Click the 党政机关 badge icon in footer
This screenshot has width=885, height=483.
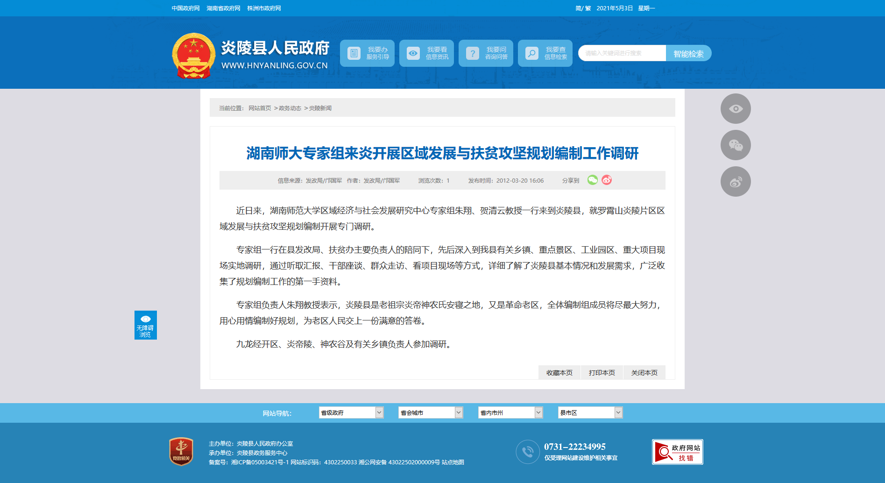click(x=181, y=451)
